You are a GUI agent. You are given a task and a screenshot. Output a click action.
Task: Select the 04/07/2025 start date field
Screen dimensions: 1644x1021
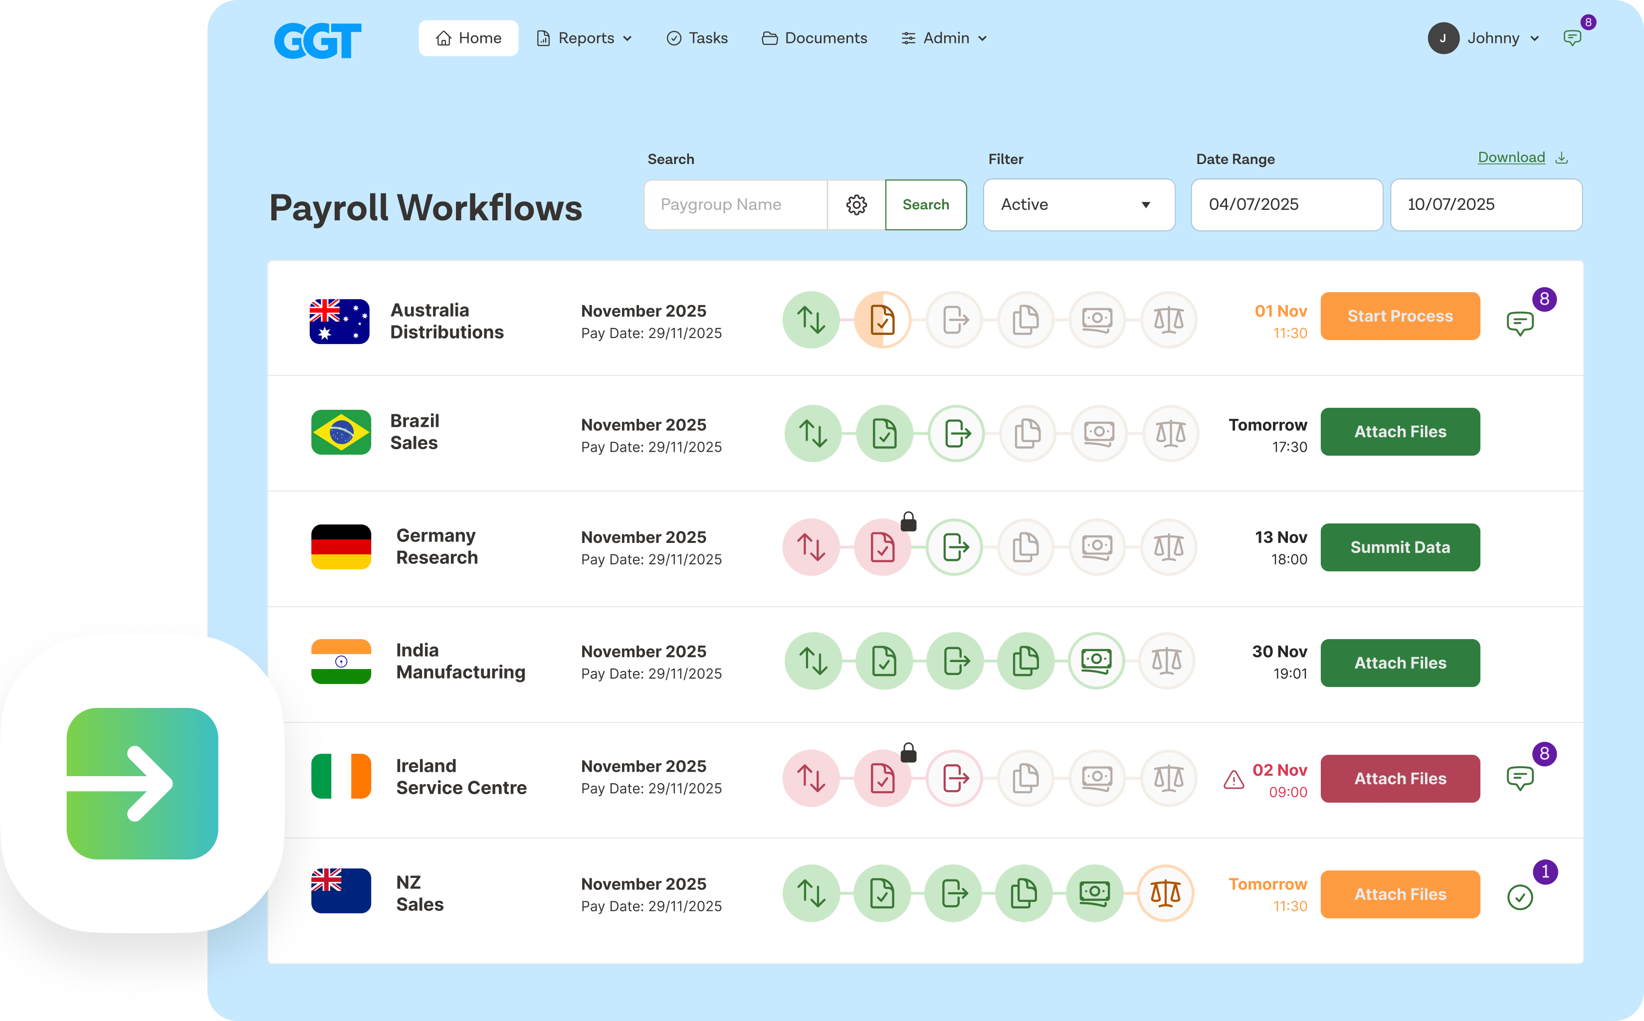(1287, 204)
